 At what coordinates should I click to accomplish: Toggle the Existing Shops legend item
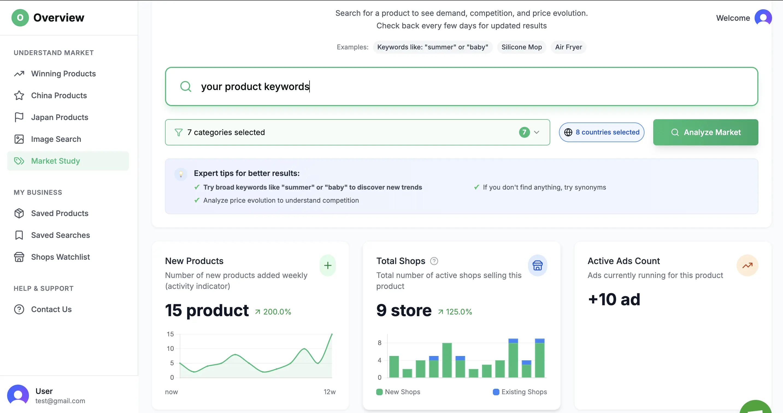(520, 392)
